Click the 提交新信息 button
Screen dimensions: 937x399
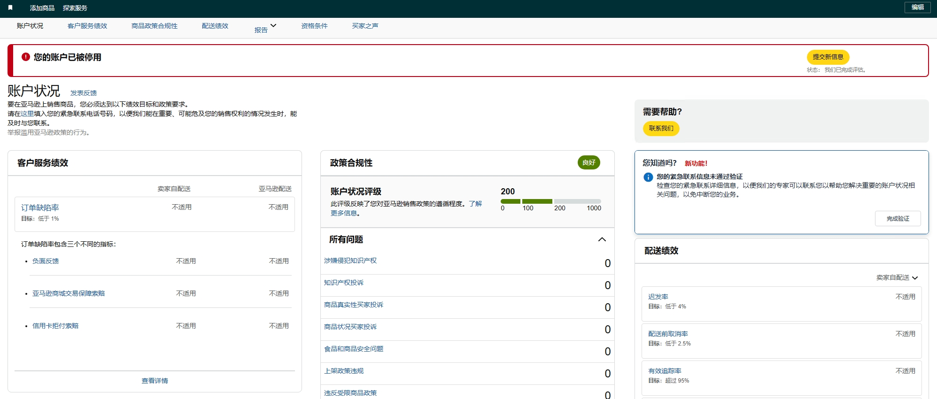point(828,57)
